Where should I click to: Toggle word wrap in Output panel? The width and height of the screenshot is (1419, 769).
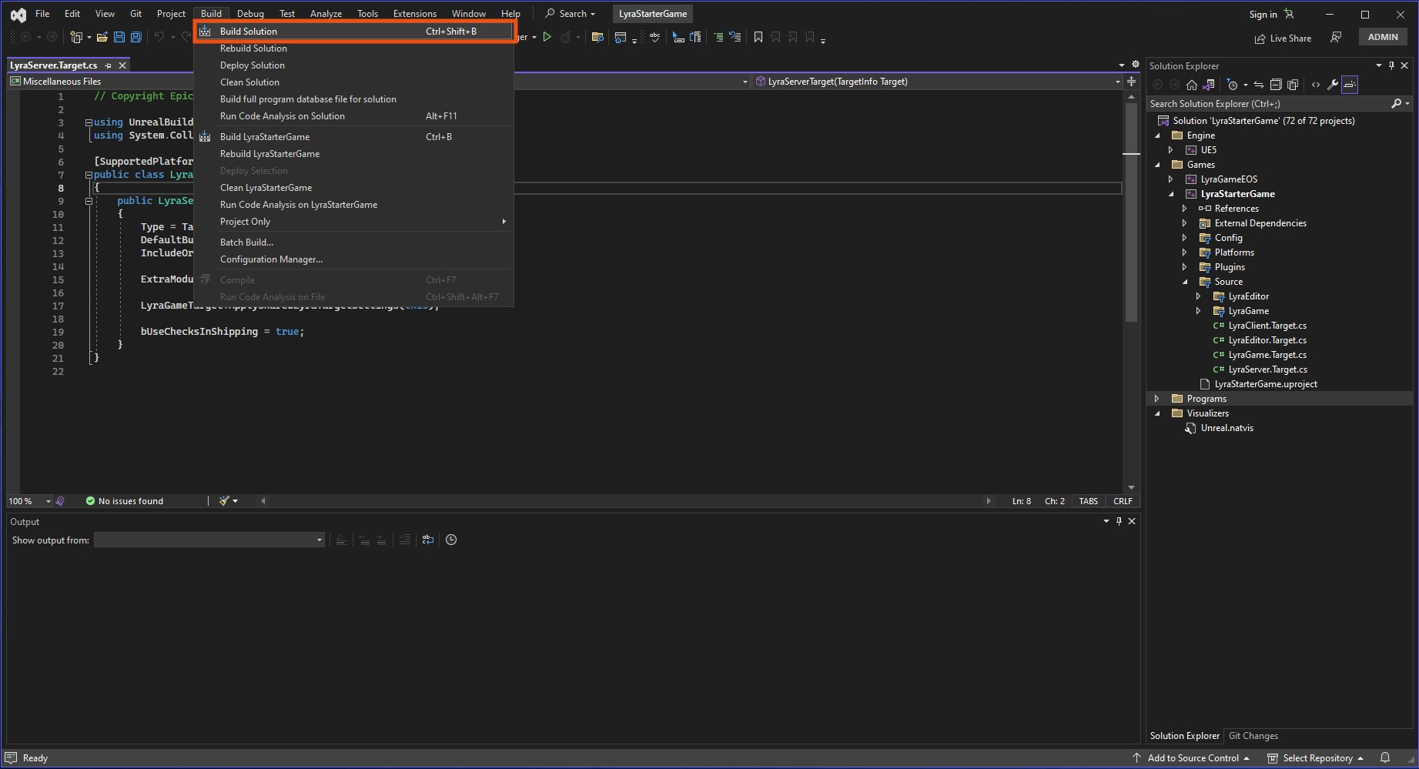428,540
